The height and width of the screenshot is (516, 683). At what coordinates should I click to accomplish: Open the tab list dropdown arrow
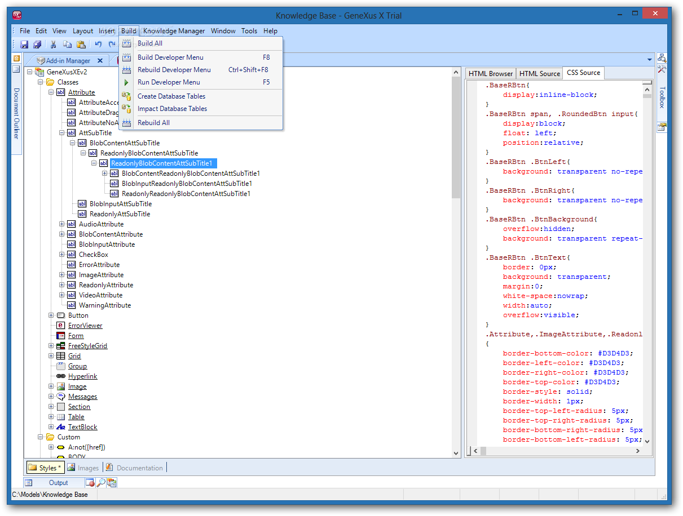(x=650, y=60)
